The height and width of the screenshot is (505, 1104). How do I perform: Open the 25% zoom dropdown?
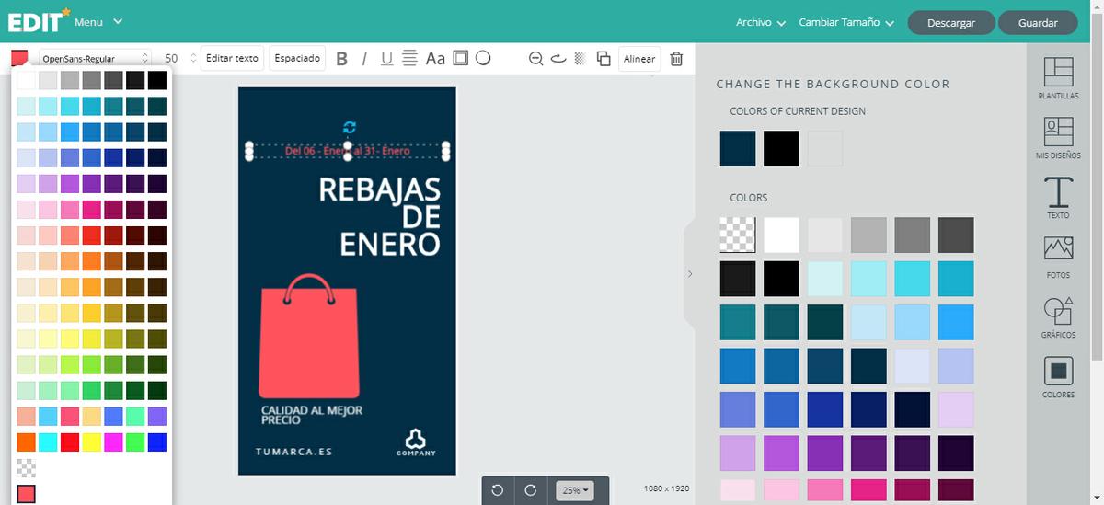575,490
